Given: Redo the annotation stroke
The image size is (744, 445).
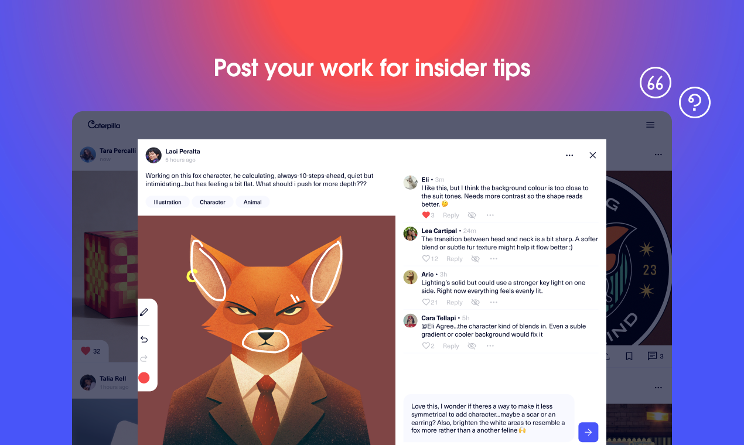Looking at the screenshot, I should pos(144,358).
